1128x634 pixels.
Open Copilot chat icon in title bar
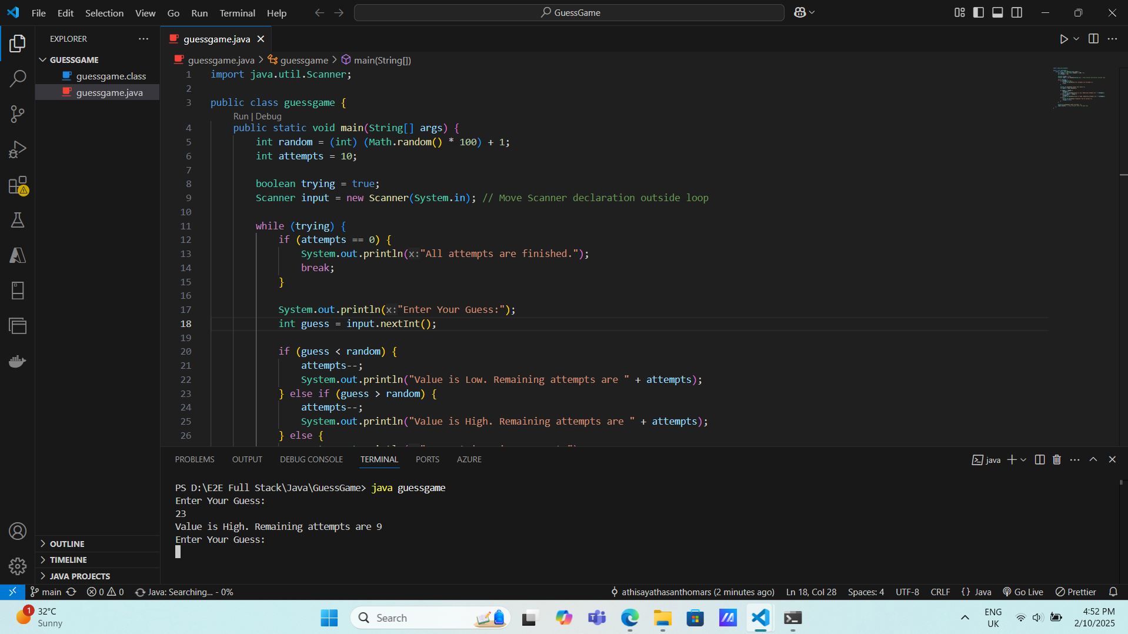click(x=800, y=12)
